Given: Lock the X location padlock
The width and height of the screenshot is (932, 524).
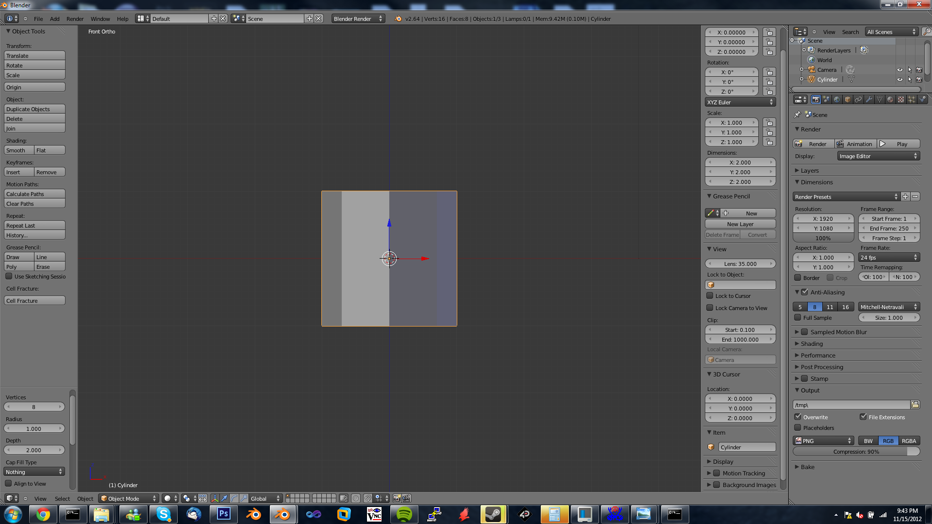Looking at the screenshot, I should [x=769, y=33].
